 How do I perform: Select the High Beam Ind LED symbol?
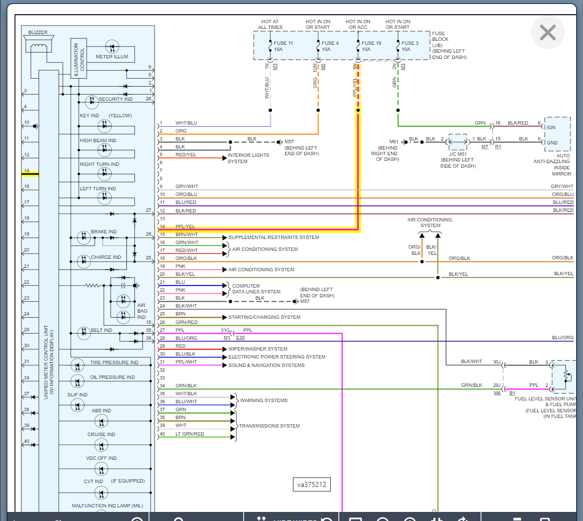tap(104, 150)
